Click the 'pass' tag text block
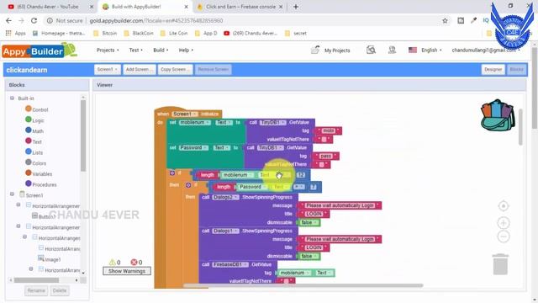 click(x=325, y=157)
